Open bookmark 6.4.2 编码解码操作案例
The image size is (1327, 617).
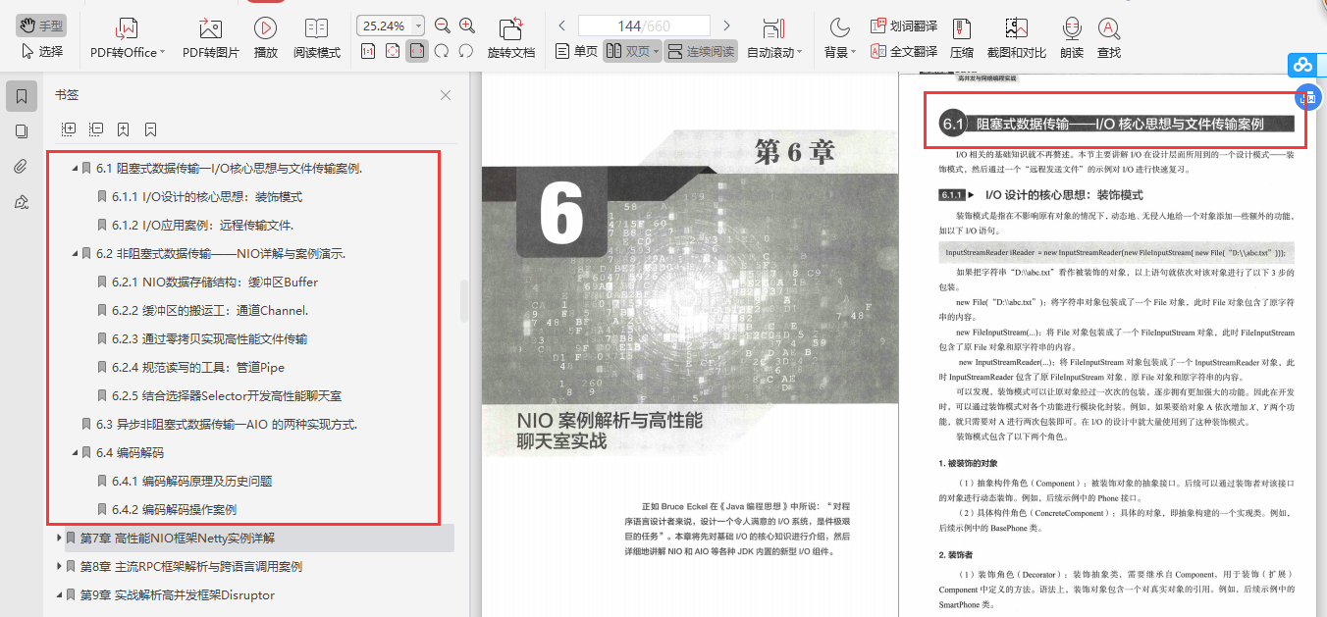coord(174,510)
